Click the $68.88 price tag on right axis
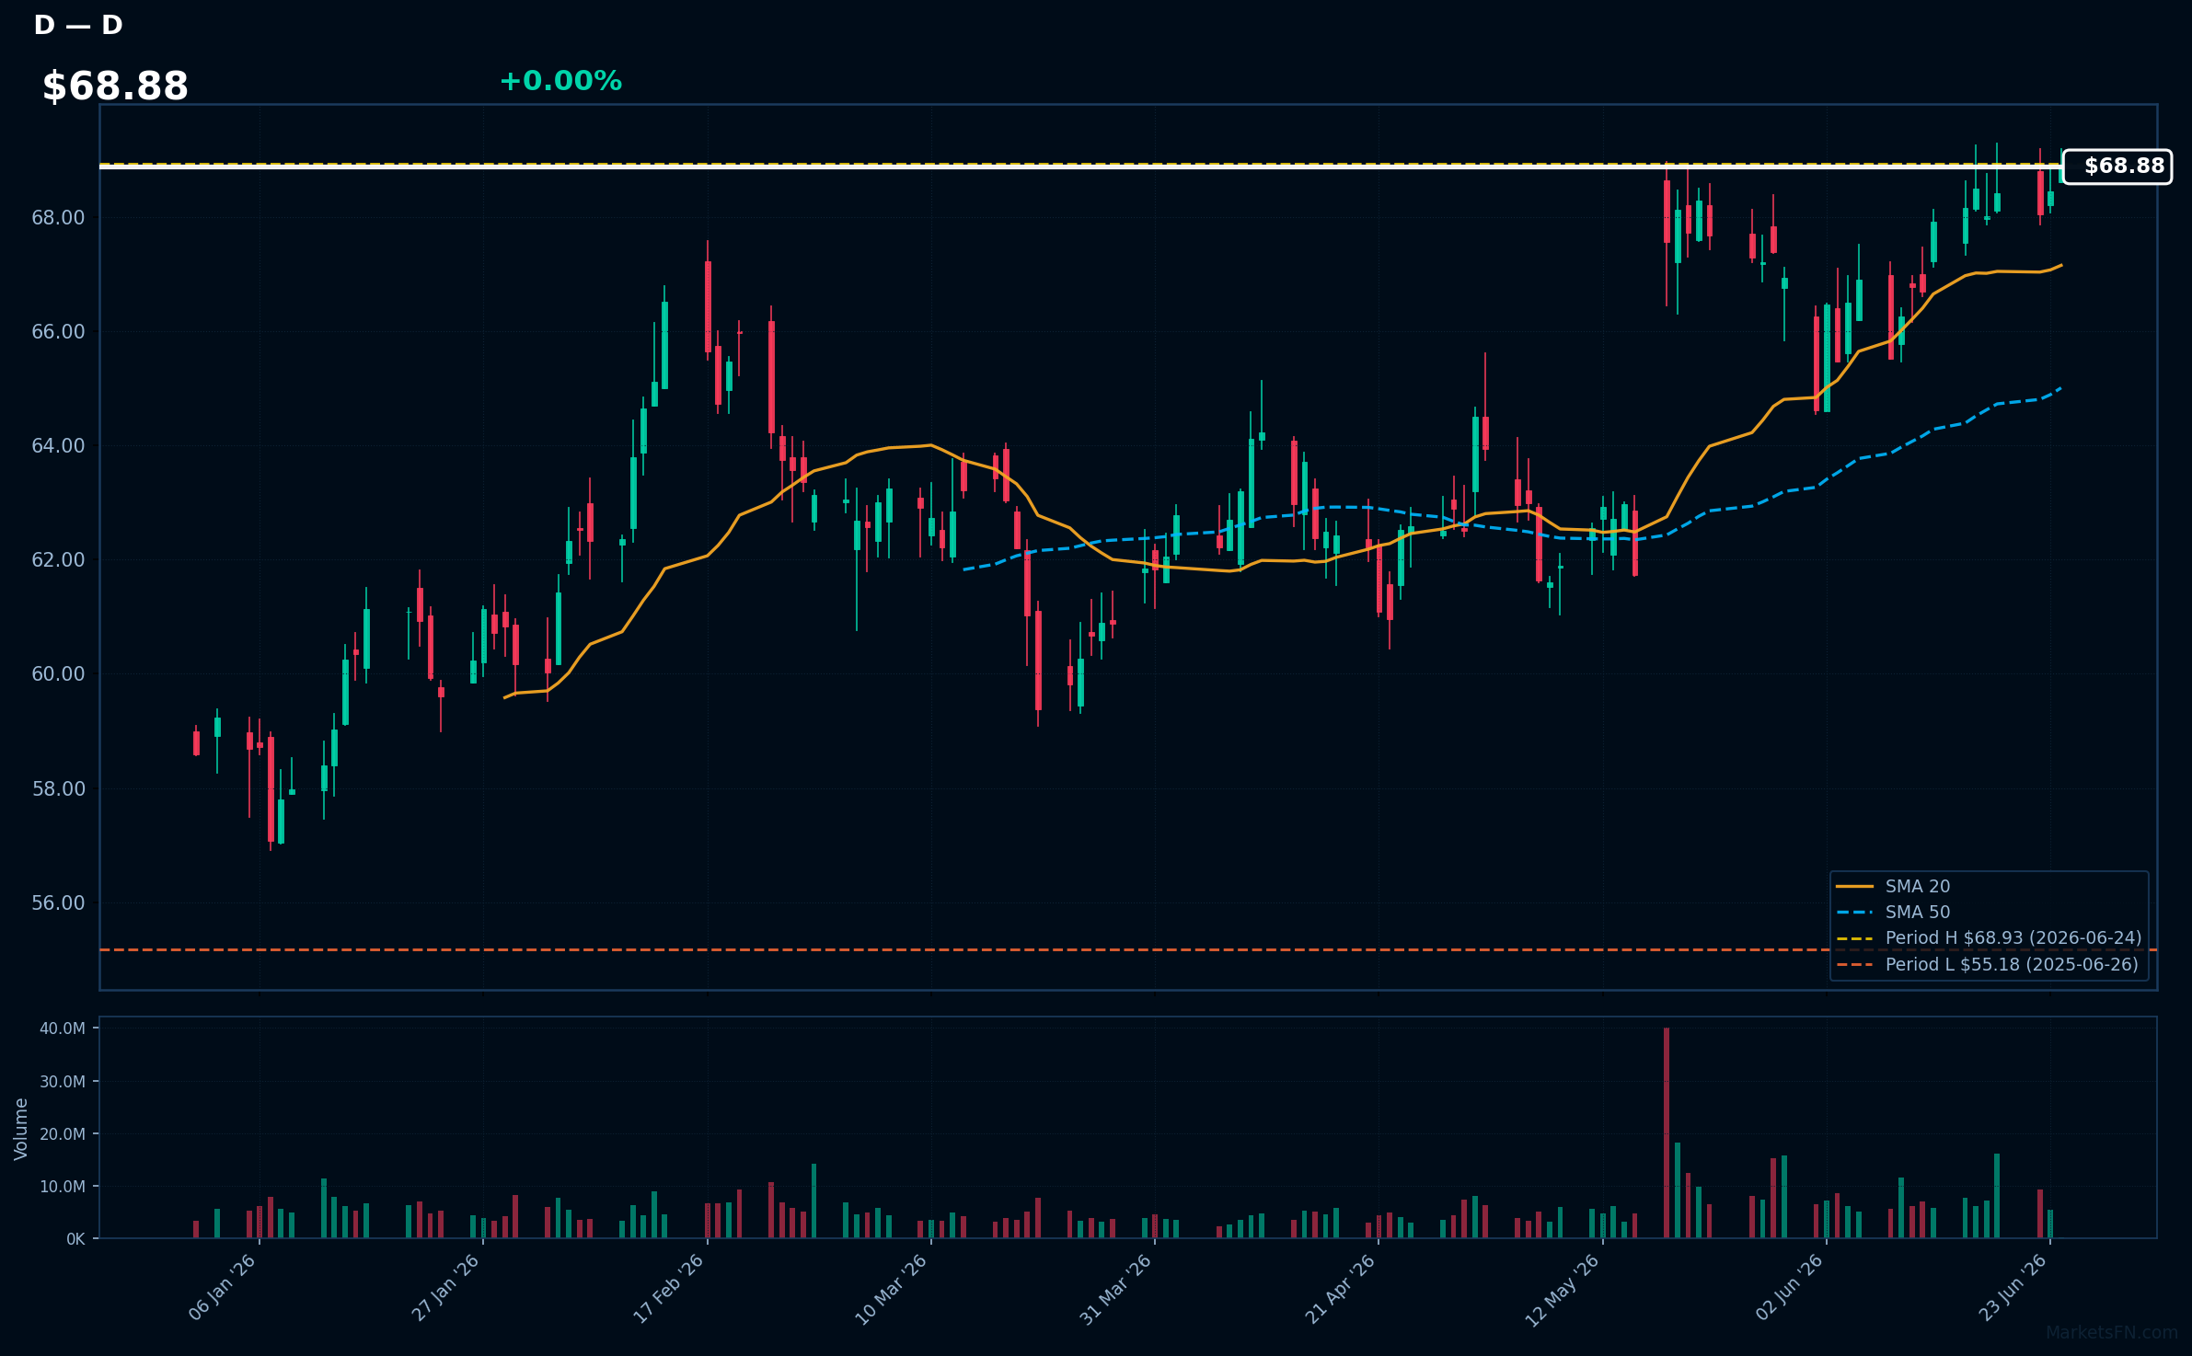Screen dimensions: 2192x1356 point(2117,167)
